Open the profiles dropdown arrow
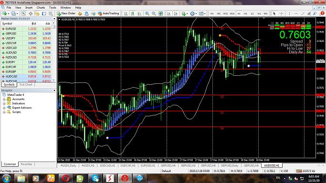Image resolution: width=326 pixels, height=183 pixels. click(17, 14)
